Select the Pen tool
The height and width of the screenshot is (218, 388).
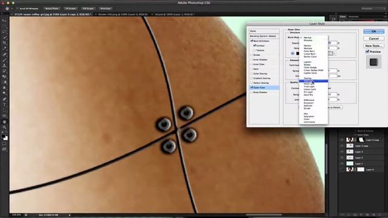[x=4, y=99]
